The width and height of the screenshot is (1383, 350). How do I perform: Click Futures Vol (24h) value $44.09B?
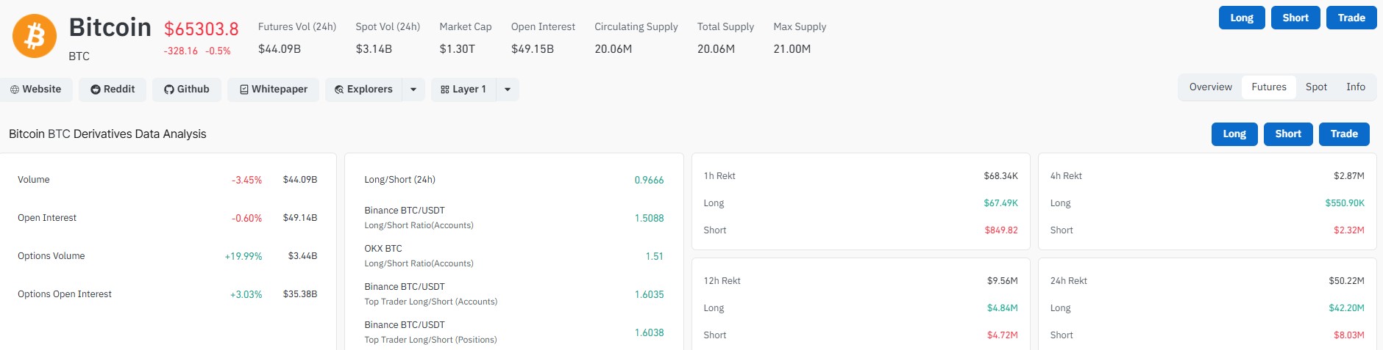[279, 49]
